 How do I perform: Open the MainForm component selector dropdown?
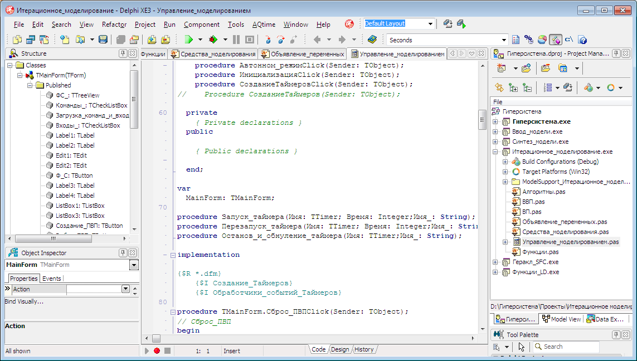pos(134,265)
